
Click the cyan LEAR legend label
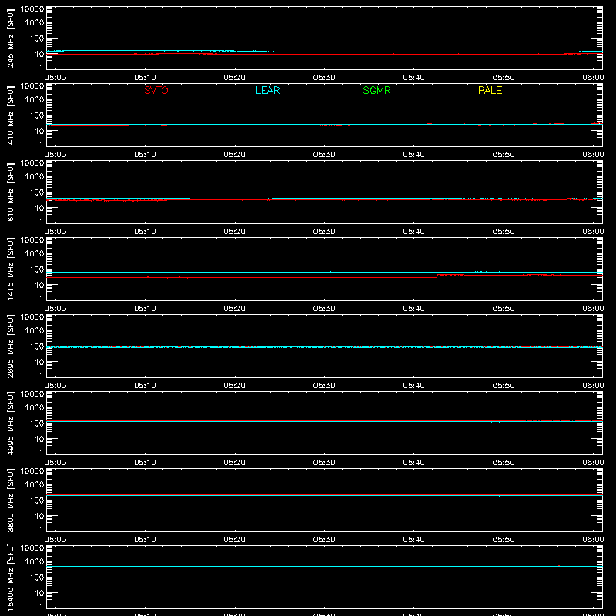coord(267,90)
